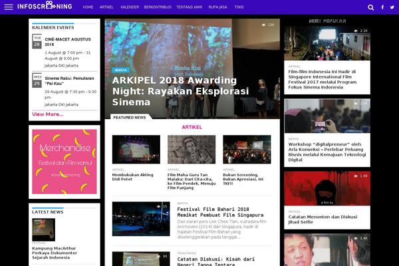Open the hamburger menu icon

pyautogui.click(x=9, y=7)
